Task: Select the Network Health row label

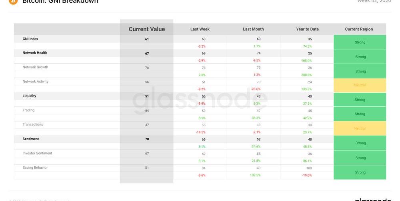Action: [x=35, y=53]
